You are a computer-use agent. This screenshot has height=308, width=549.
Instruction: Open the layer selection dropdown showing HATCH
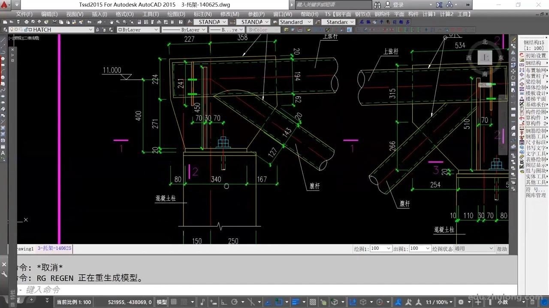coord(89,29)
